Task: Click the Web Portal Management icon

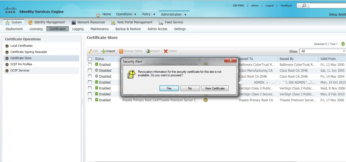Action: pos(113,22)
